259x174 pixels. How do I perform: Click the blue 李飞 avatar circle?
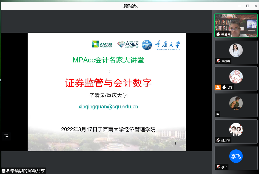pyautogui.click(x=236, y=156)
